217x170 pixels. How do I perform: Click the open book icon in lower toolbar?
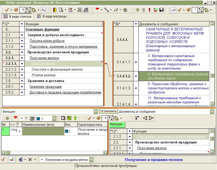pos(63,118)
